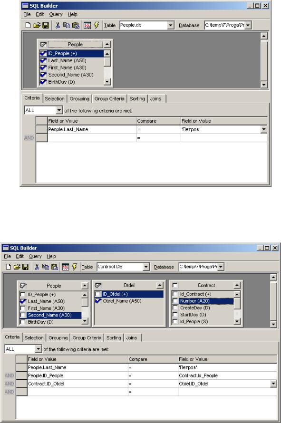Check ID_Otdel (+) field in Otdel table

[98, 294]
